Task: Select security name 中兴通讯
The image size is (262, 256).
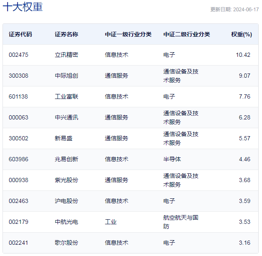Action: coord(66,117)
